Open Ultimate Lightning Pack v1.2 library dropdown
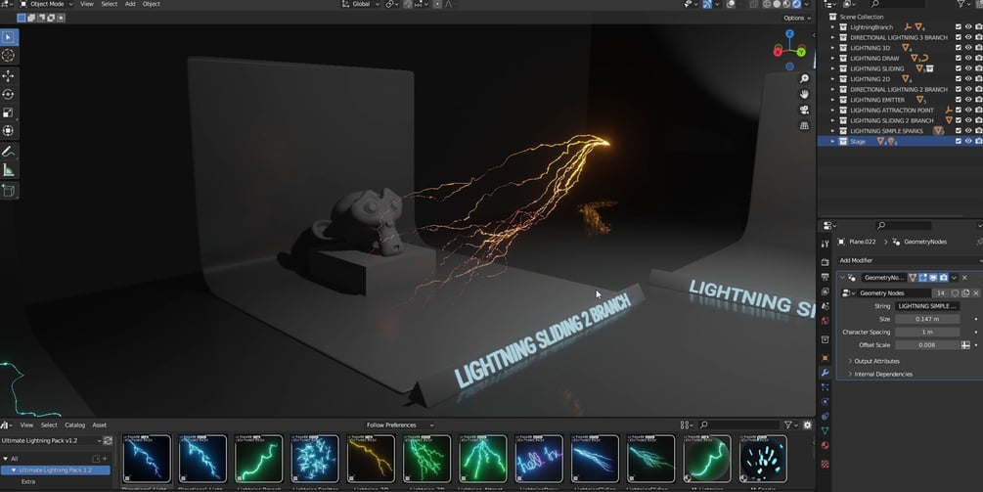This screenshot has height=492, width=983. tap(52, 440)
